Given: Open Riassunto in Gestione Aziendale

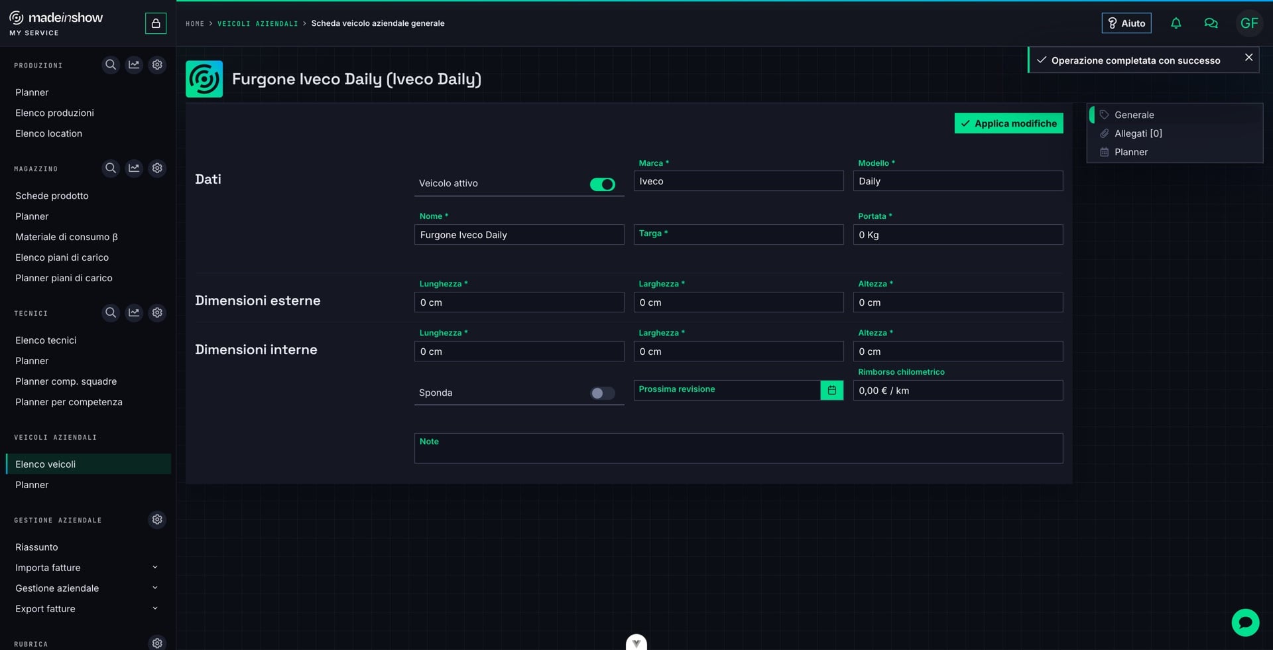Looking at the screenshot, I should click(36, 547).
